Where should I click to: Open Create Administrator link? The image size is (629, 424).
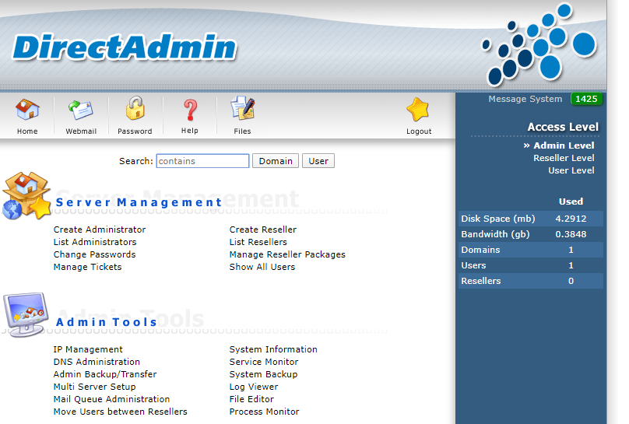pos(100,230)
